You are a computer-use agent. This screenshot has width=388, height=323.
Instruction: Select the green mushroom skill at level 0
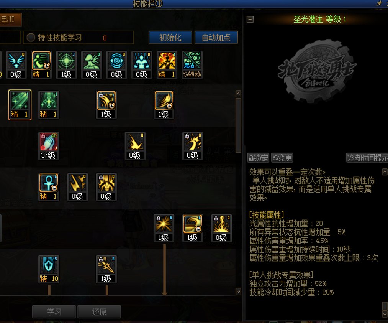91,65
